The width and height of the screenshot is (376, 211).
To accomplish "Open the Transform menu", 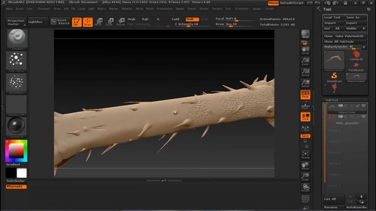I will (x=241, y=9).
